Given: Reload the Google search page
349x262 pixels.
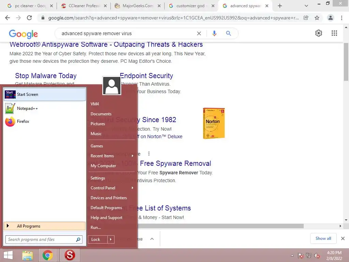Looking at the screenshot, I should [x=29, y=18].
